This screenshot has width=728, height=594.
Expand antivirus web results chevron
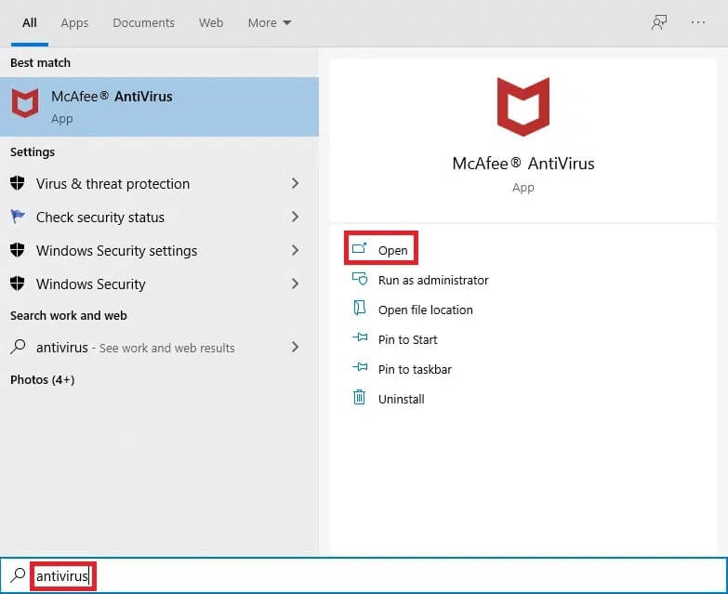click(x=295, y=347)
